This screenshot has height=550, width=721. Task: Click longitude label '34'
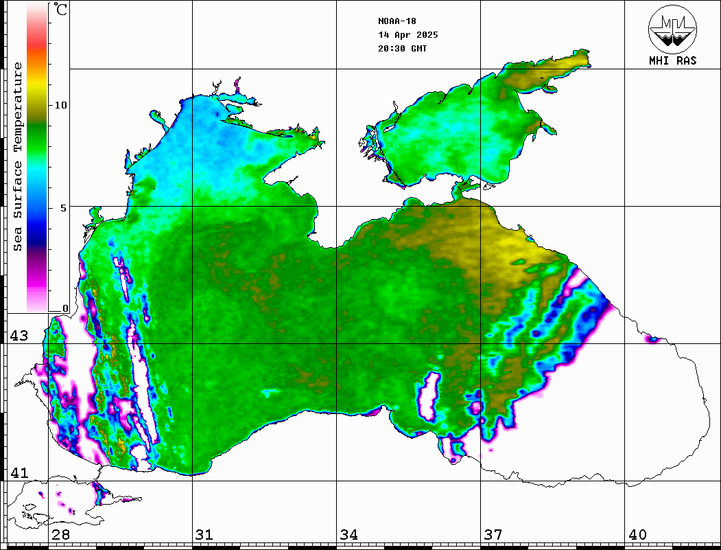[349, 535]
